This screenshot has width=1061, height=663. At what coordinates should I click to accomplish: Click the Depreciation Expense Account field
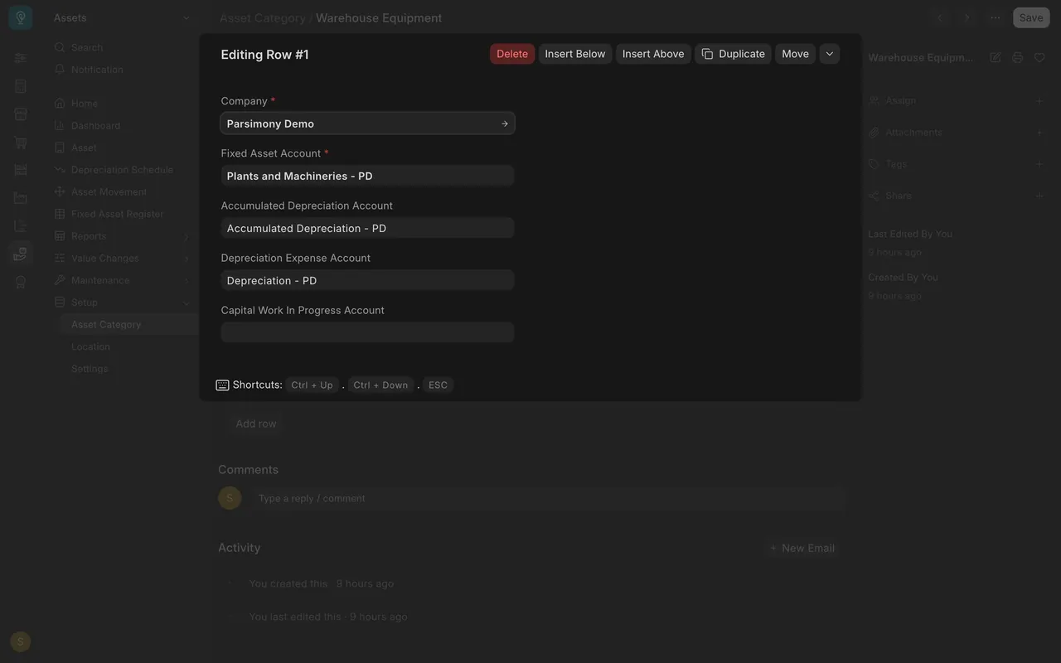pos(368,280)
